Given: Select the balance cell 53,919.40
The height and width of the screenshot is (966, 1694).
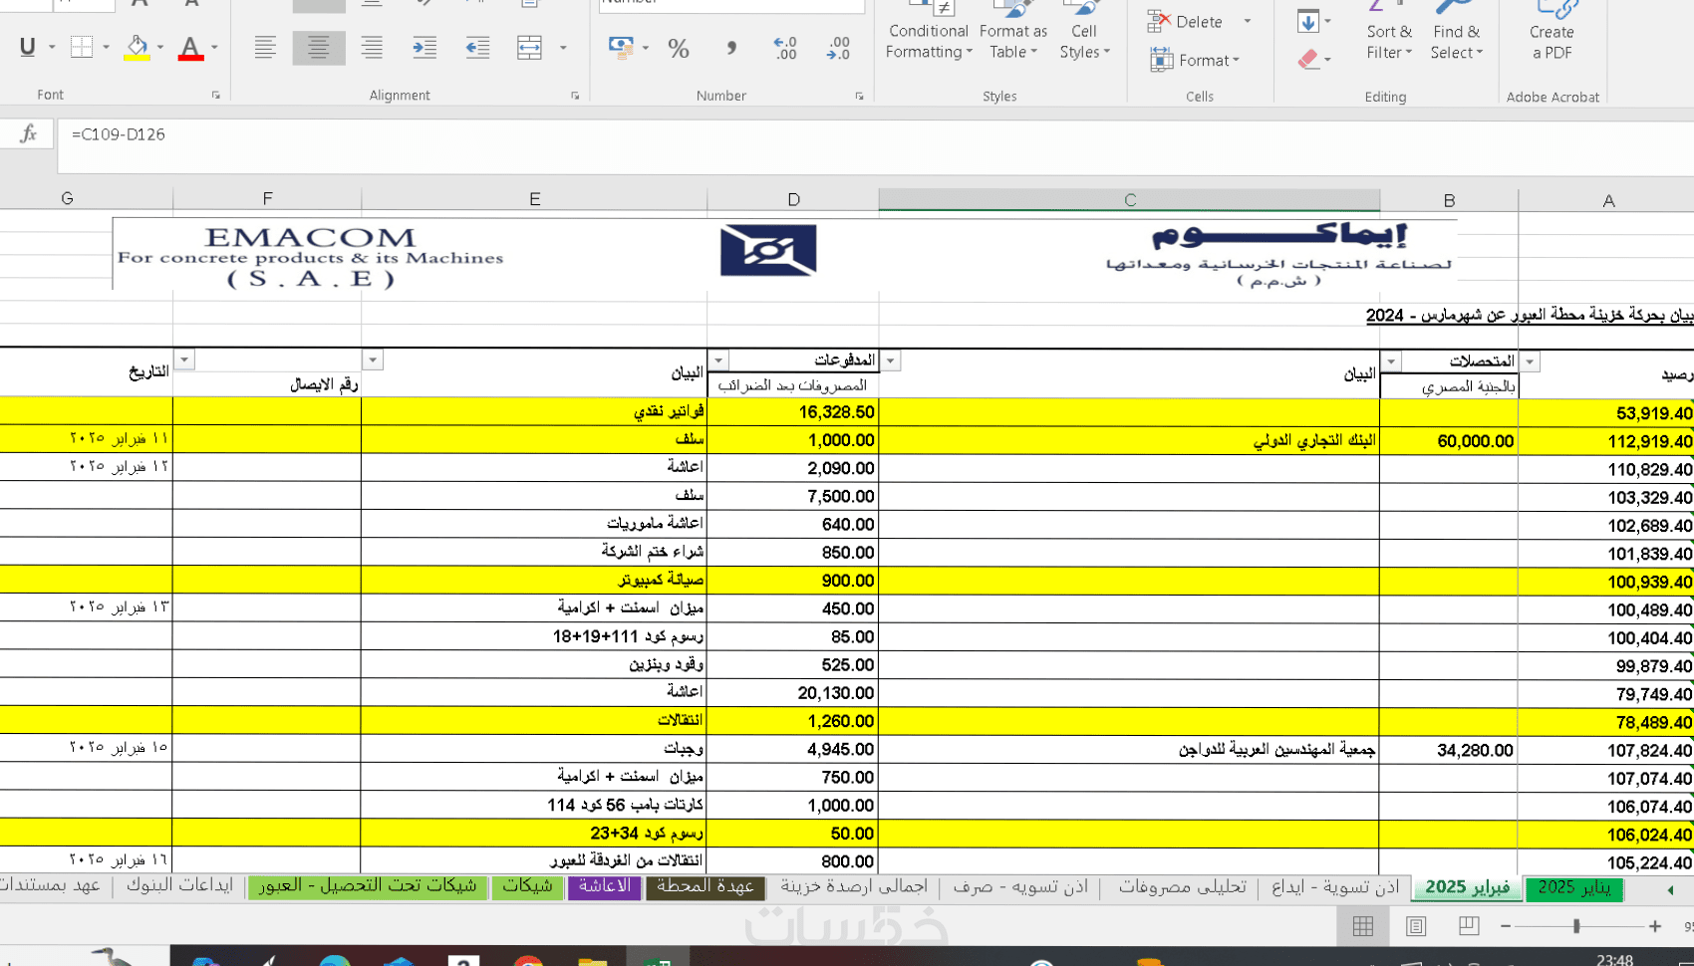Looking at the screenshot, I should point(1606,412).
